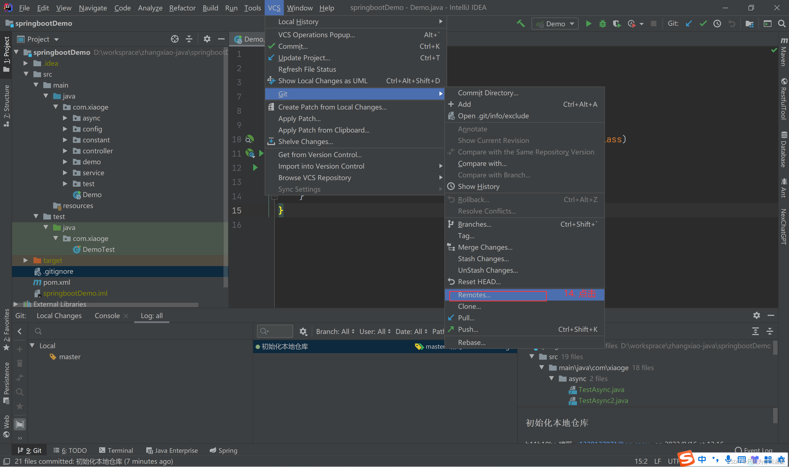
Task: Switch to Local Changes tab
Action: 59,316
